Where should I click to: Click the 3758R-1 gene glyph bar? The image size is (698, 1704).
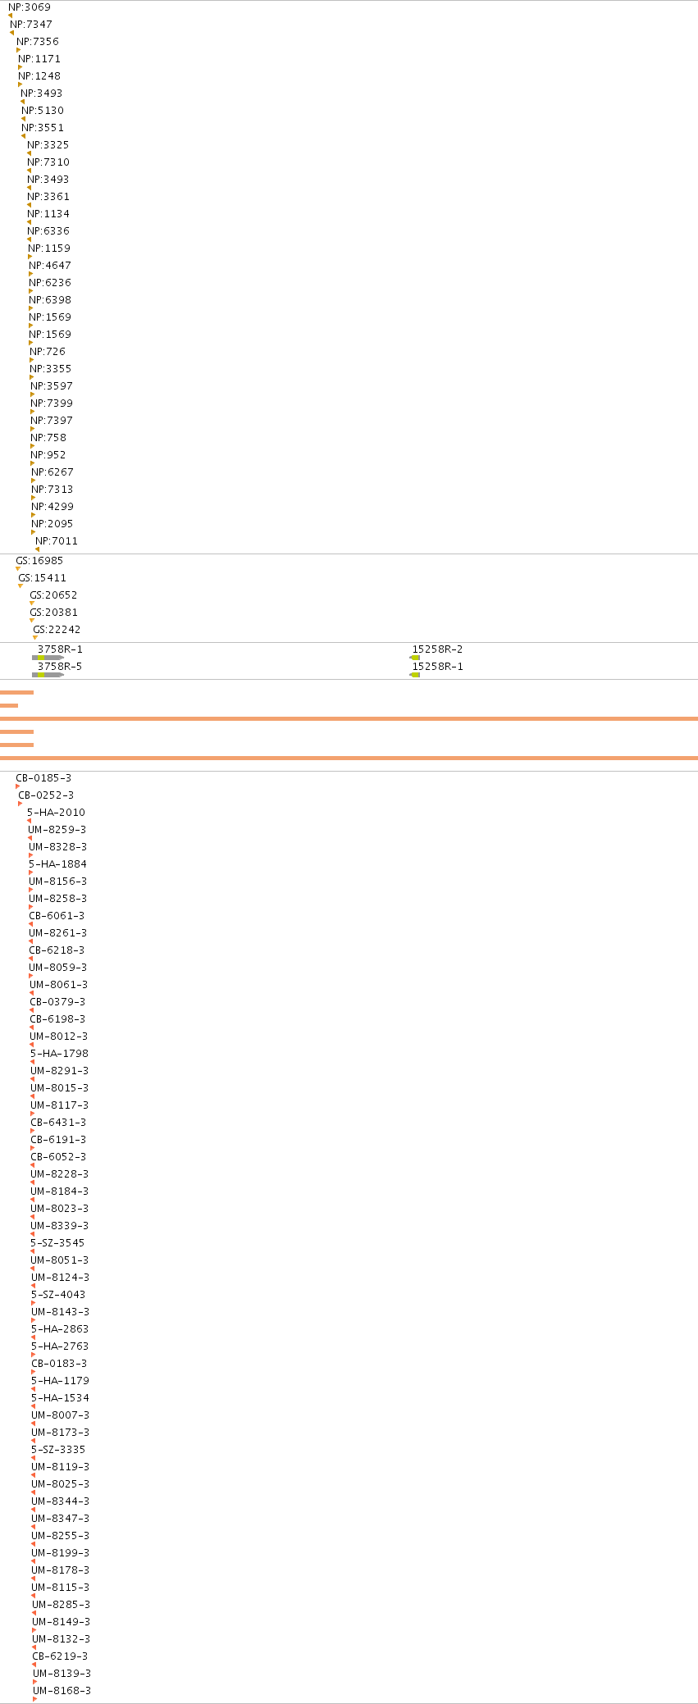point(48,658)
